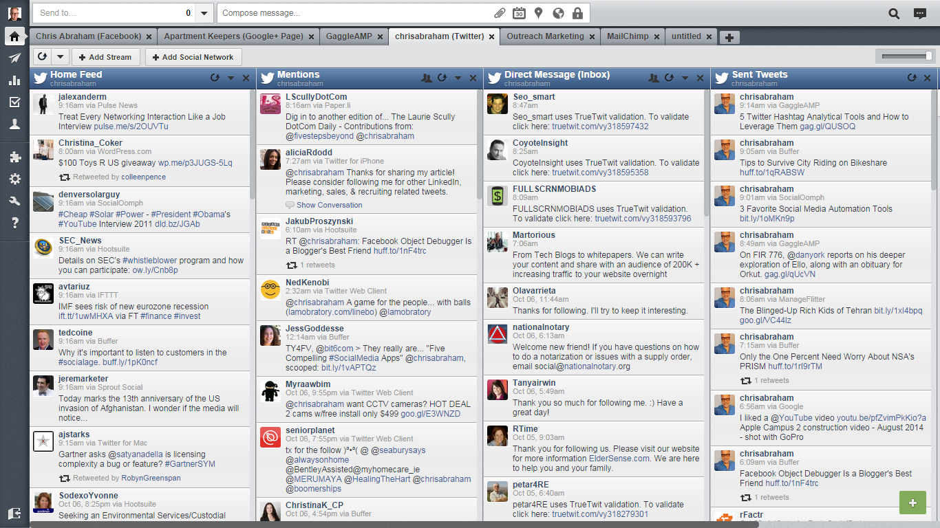This screenshot has height=528, width=940.
Task: Click the calendar scheduling icon in compose box
Action: (519, 13)
